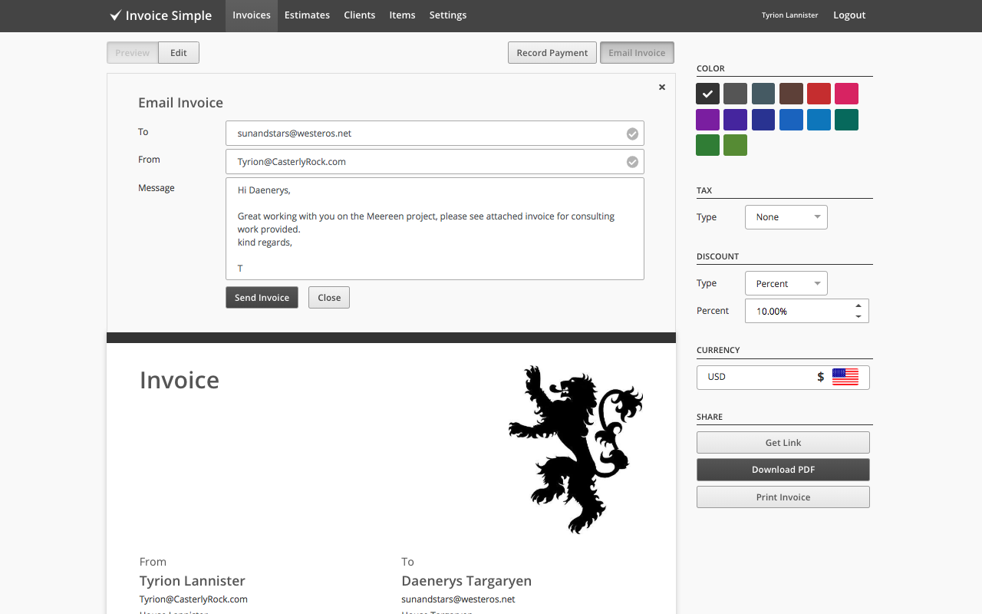Click the Close button below the message
Image resolution: width=982 pixels, height=614 pixels.
pyautogui.click(x=329, y=298)
